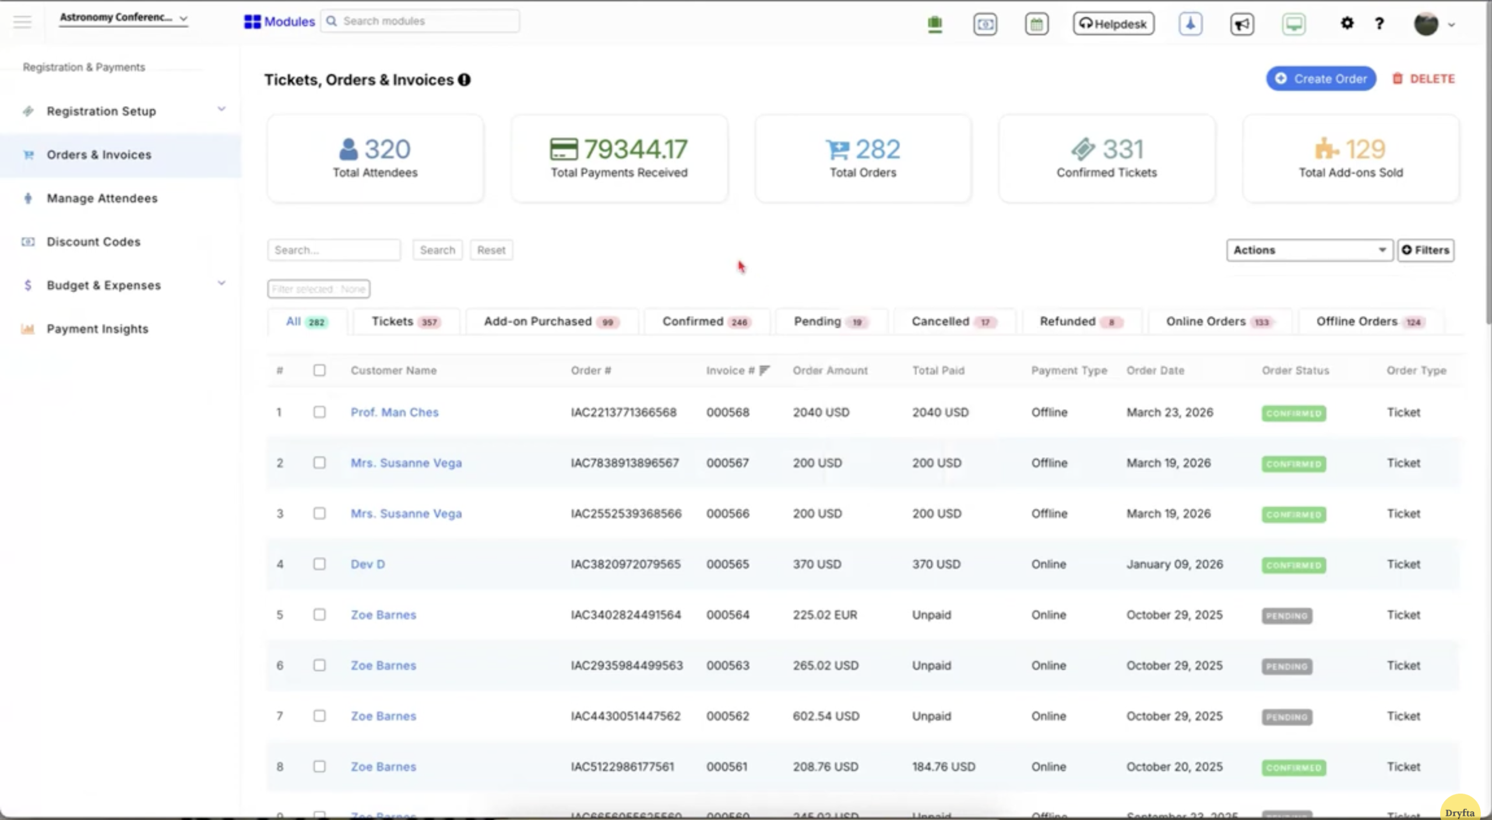Open the Astronomy Conference event selector
This screenshot has width=1492, height=820.
(x=124, y=18)
